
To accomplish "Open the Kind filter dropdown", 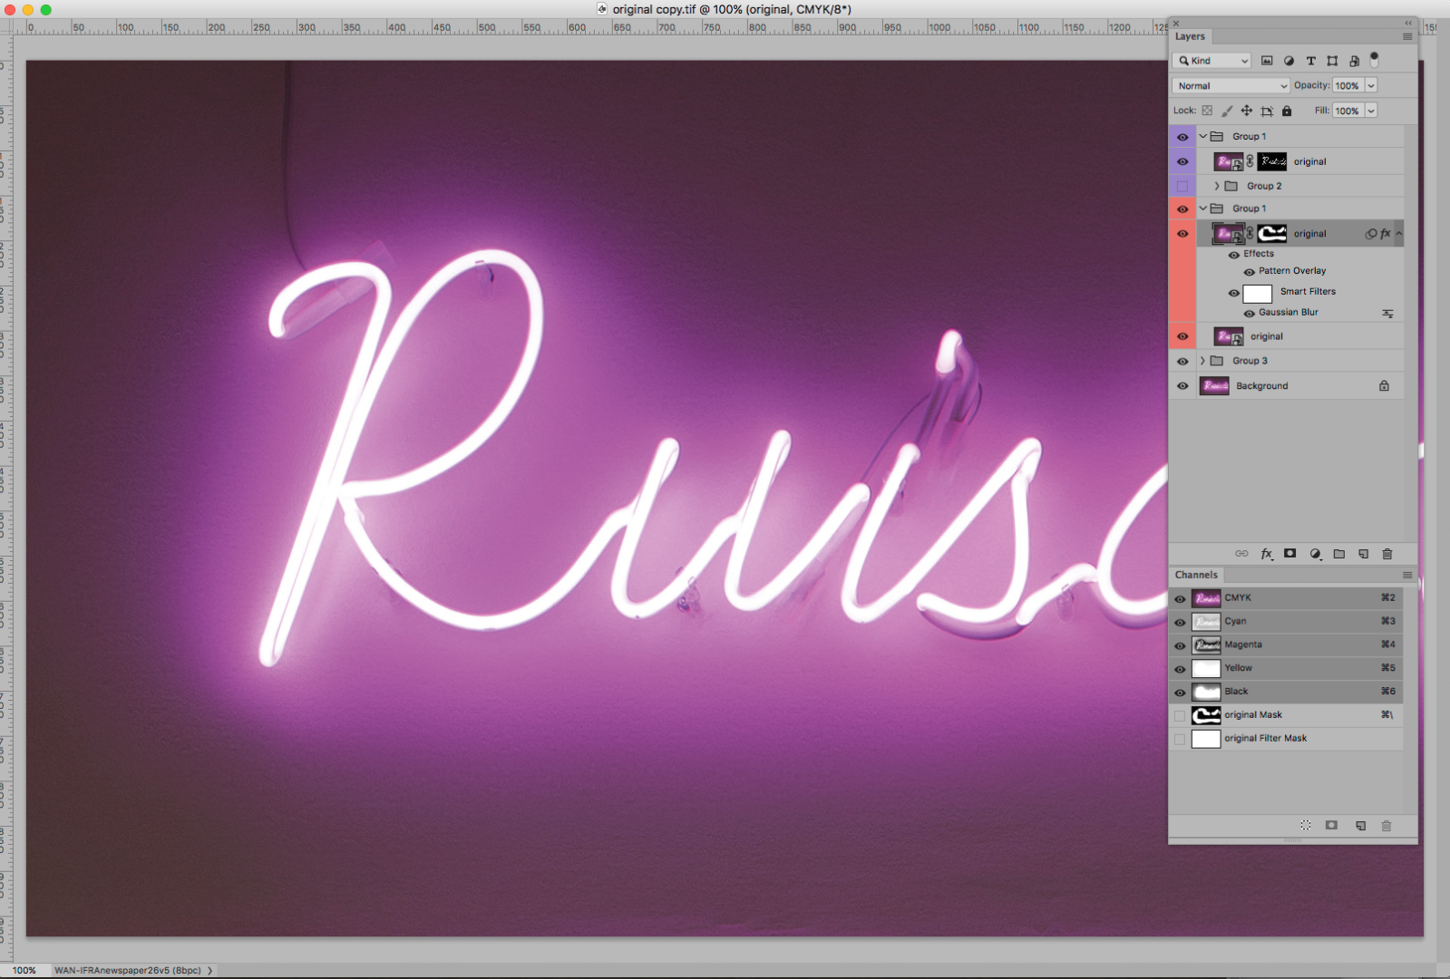I will (x=1212, y=61).
